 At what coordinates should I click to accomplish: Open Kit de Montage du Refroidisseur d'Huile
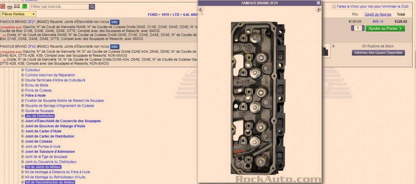click(55, 177)
